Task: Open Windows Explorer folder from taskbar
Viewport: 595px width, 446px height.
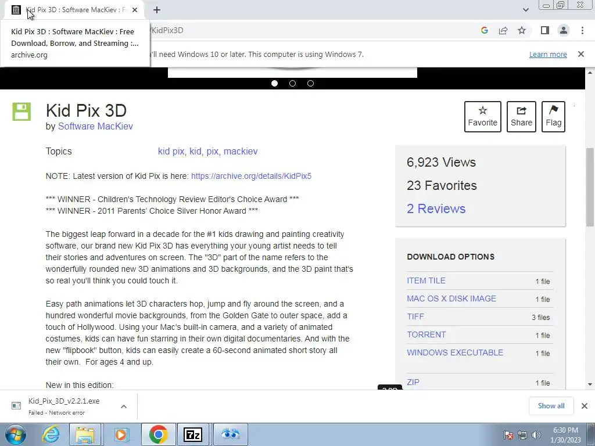Action: click(85, 434)
